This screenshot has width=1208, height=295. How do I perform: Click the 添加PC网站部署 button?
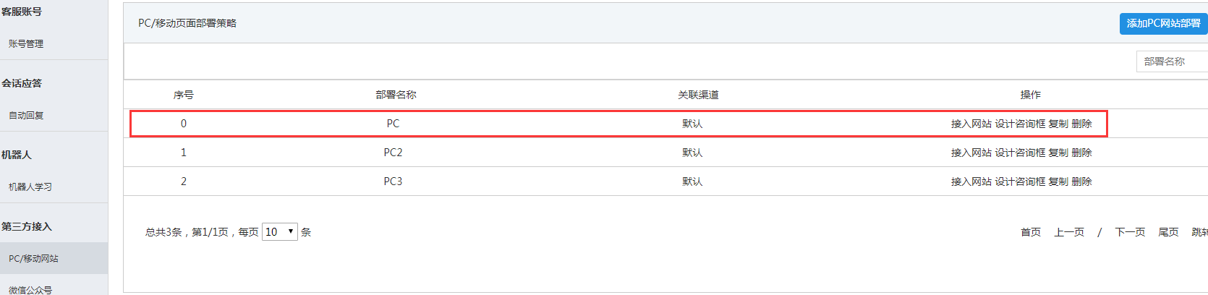pyautogui.click(x=1163, y=24)
